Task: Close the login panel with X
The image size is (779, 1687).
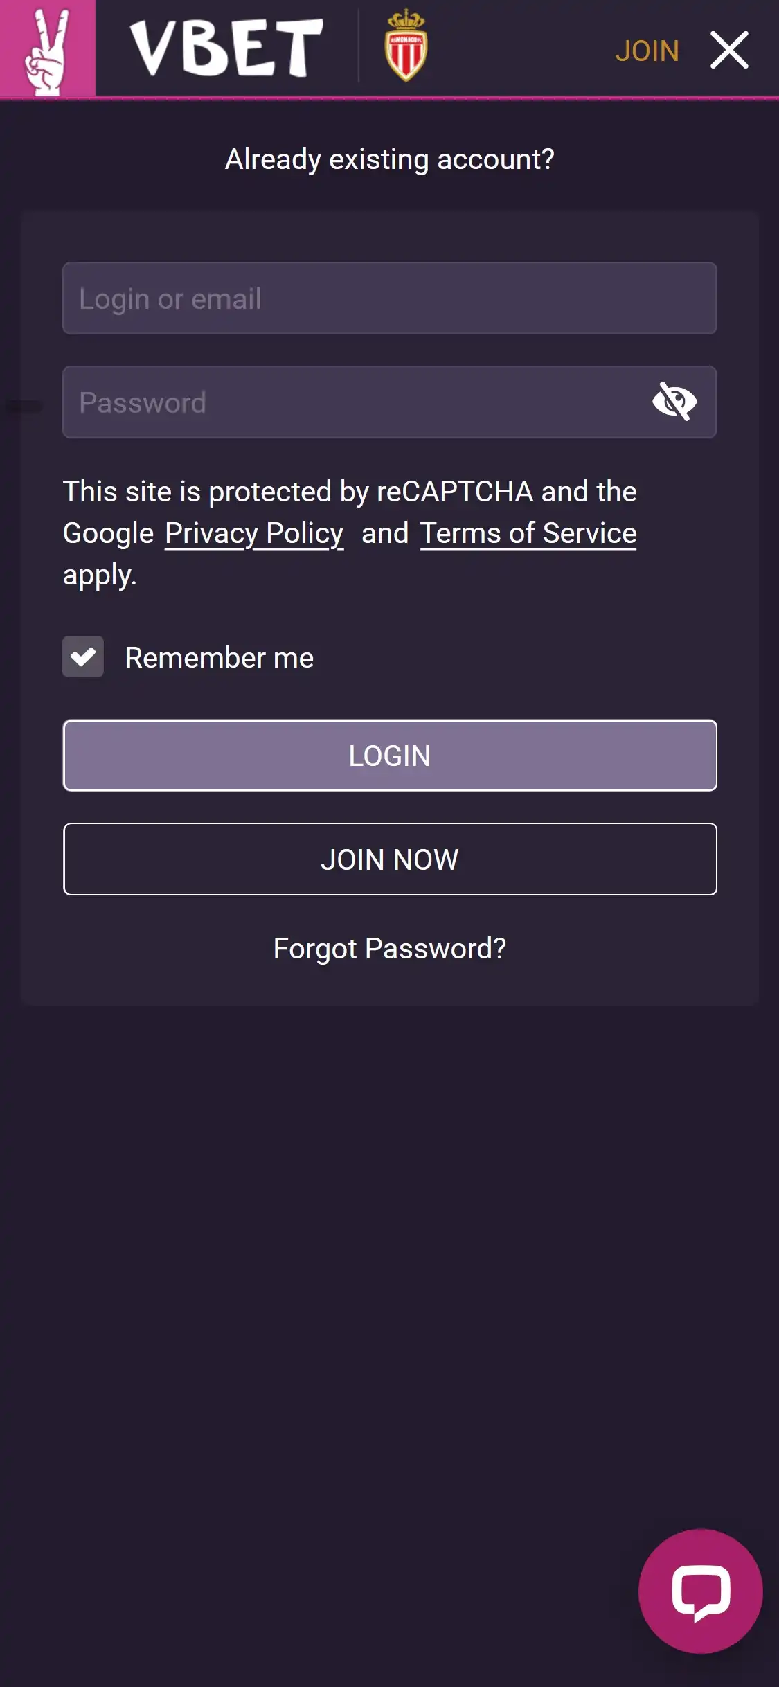Action: (729, 50)
